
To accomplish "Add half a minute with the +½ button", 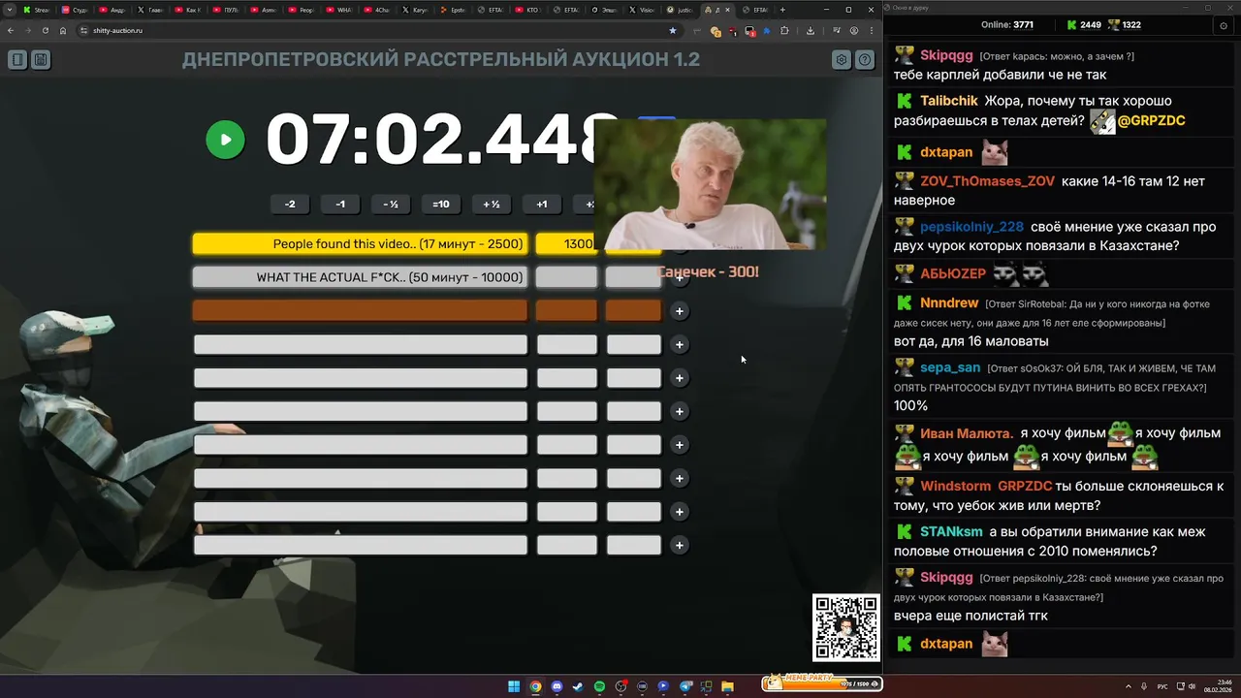I will pyautogui.click(x=492, y=204).
